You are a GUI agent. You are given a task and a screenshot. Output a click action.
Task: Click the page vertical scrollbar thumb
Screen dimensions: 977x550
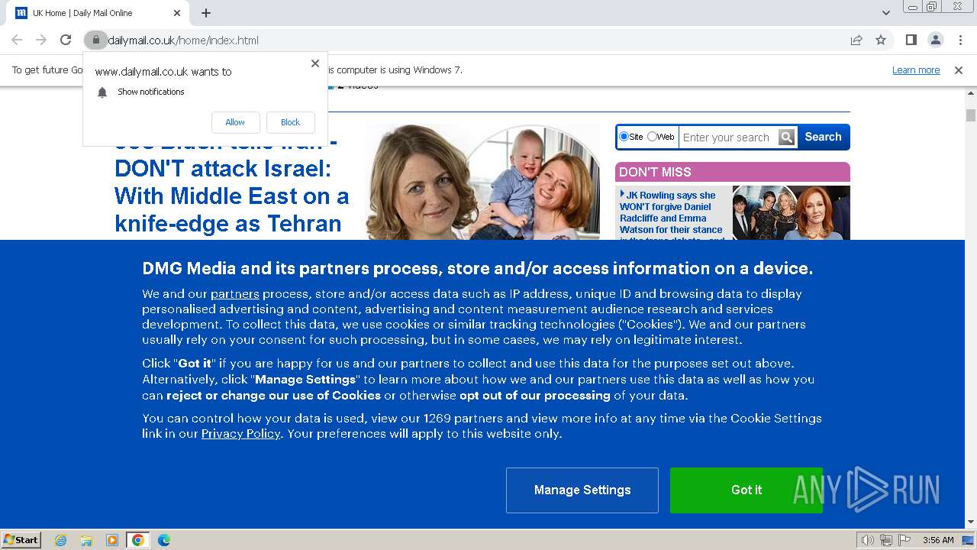click(971, 115)
